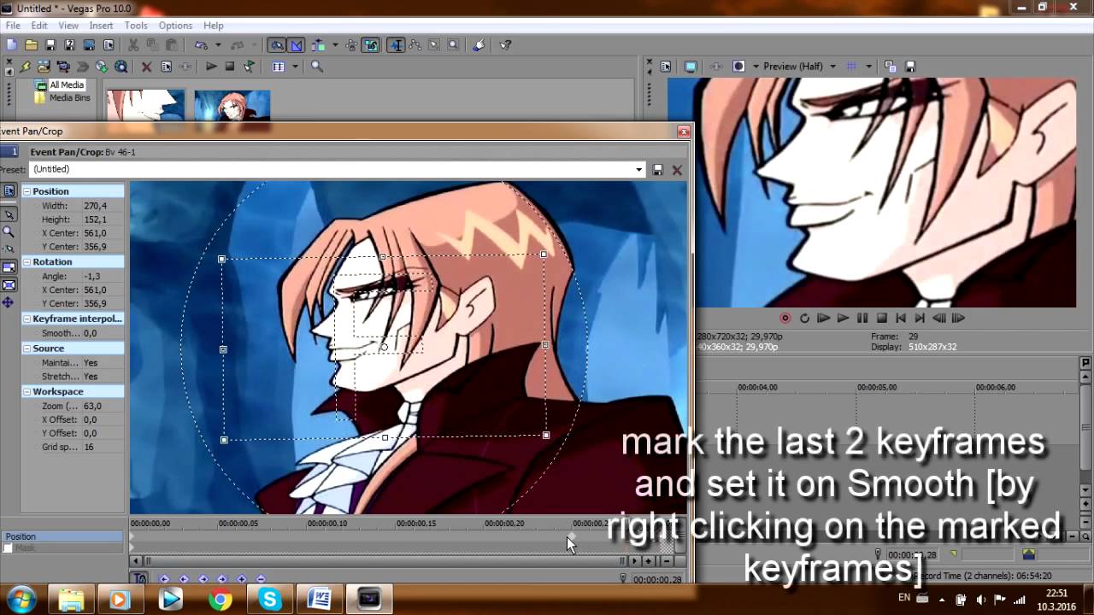The width and height of the screenshot is (1094, 615).
Task: Open the File menu
Action: [13, 26]
